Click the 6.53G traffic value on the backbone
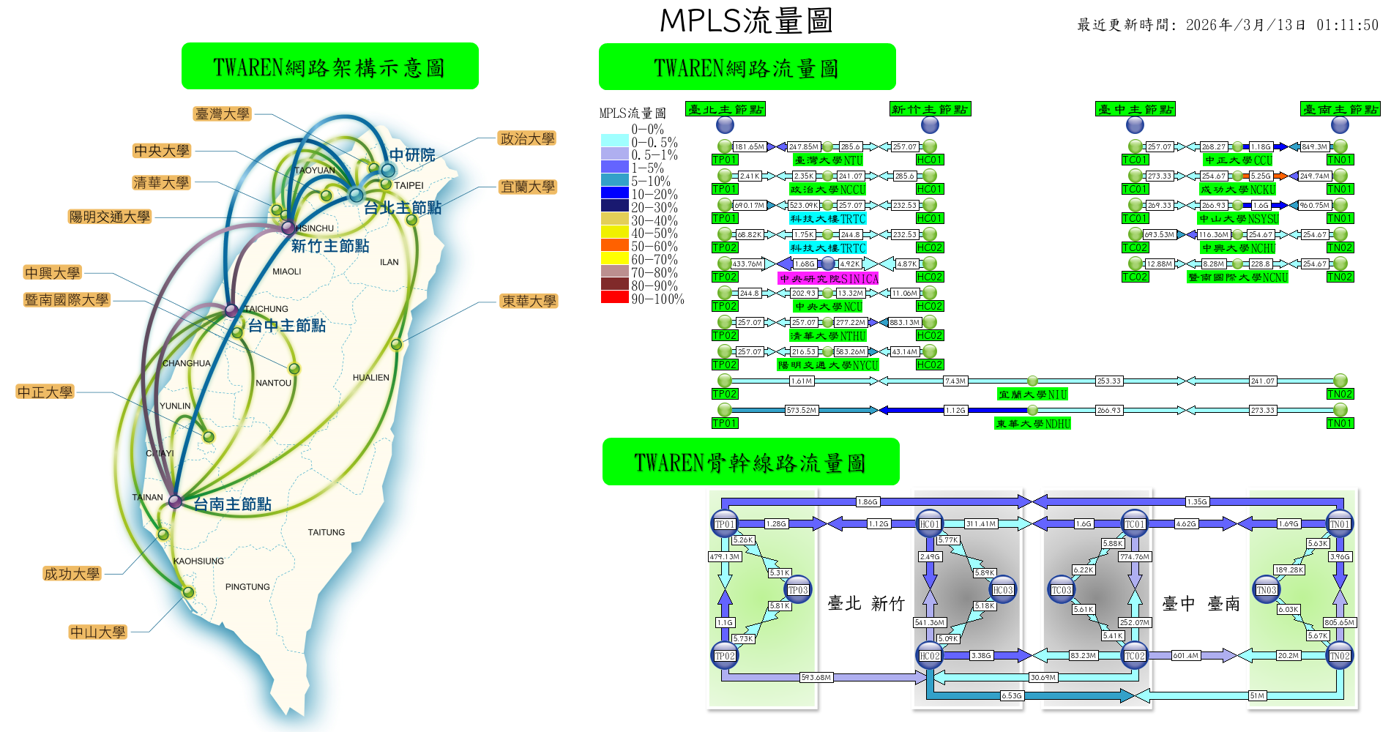This screenshot has height=732, width=1391. (x=1011, y=695)
